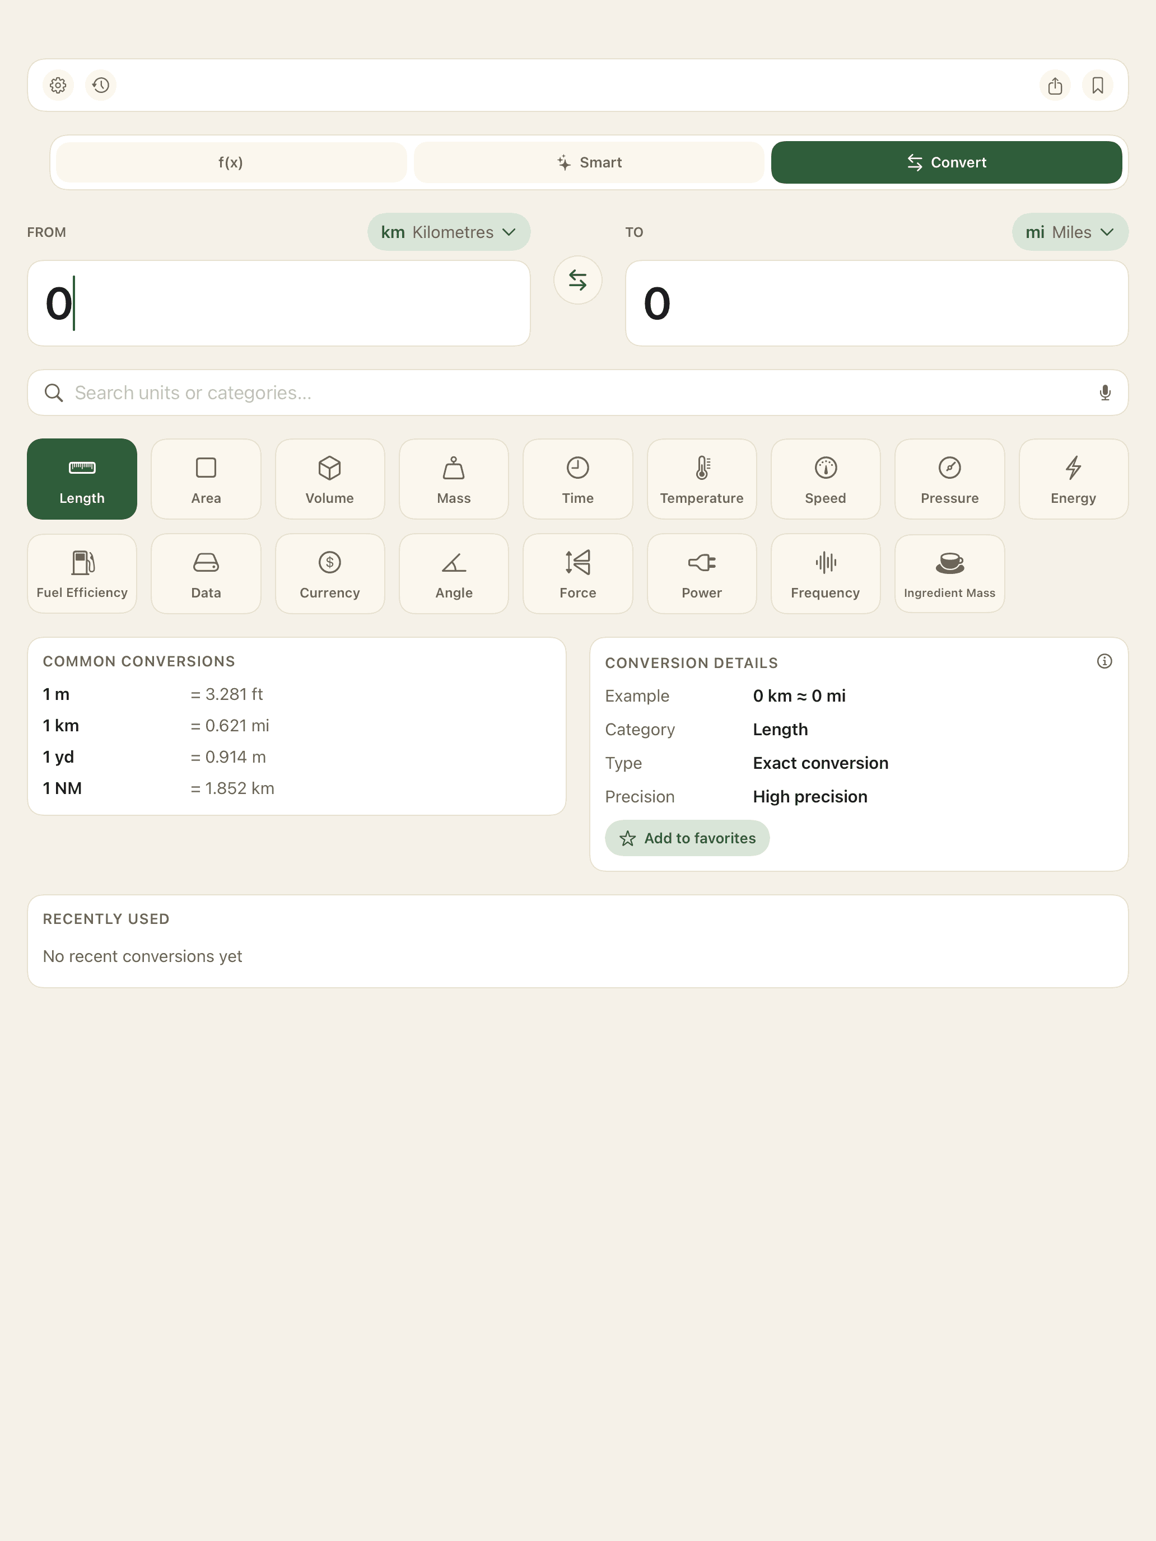
Task: Swap the from and to units
Action: point(577,280)
